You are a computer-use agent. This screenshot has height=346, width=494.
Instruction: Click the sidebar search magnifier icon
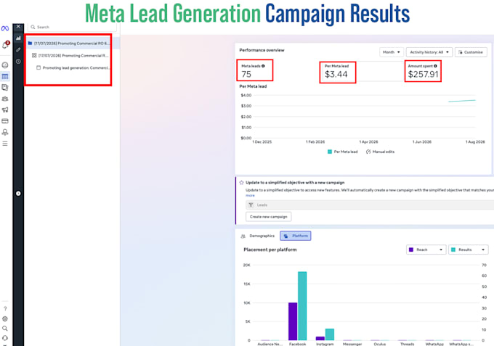tap(5, 329)
